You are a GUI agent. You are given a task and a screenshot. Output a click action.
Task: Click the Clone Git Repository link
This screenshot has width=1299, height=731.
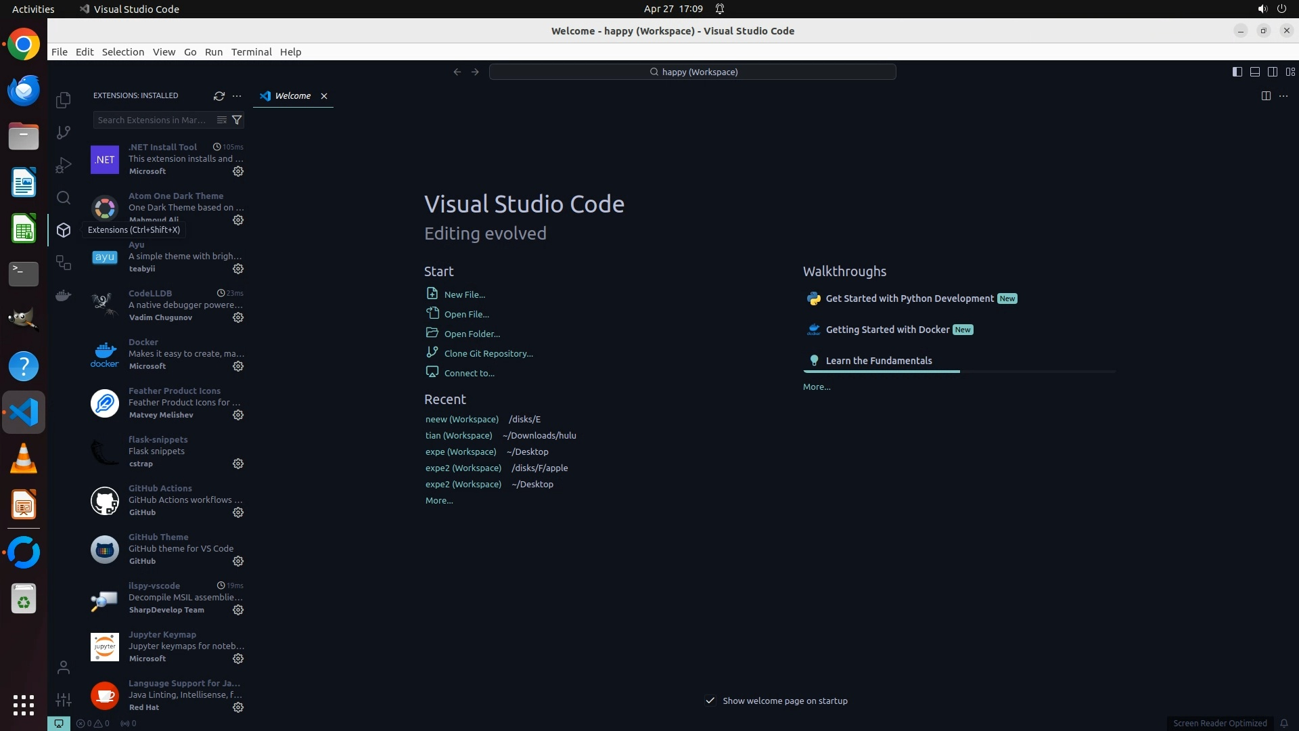[488, 353]
